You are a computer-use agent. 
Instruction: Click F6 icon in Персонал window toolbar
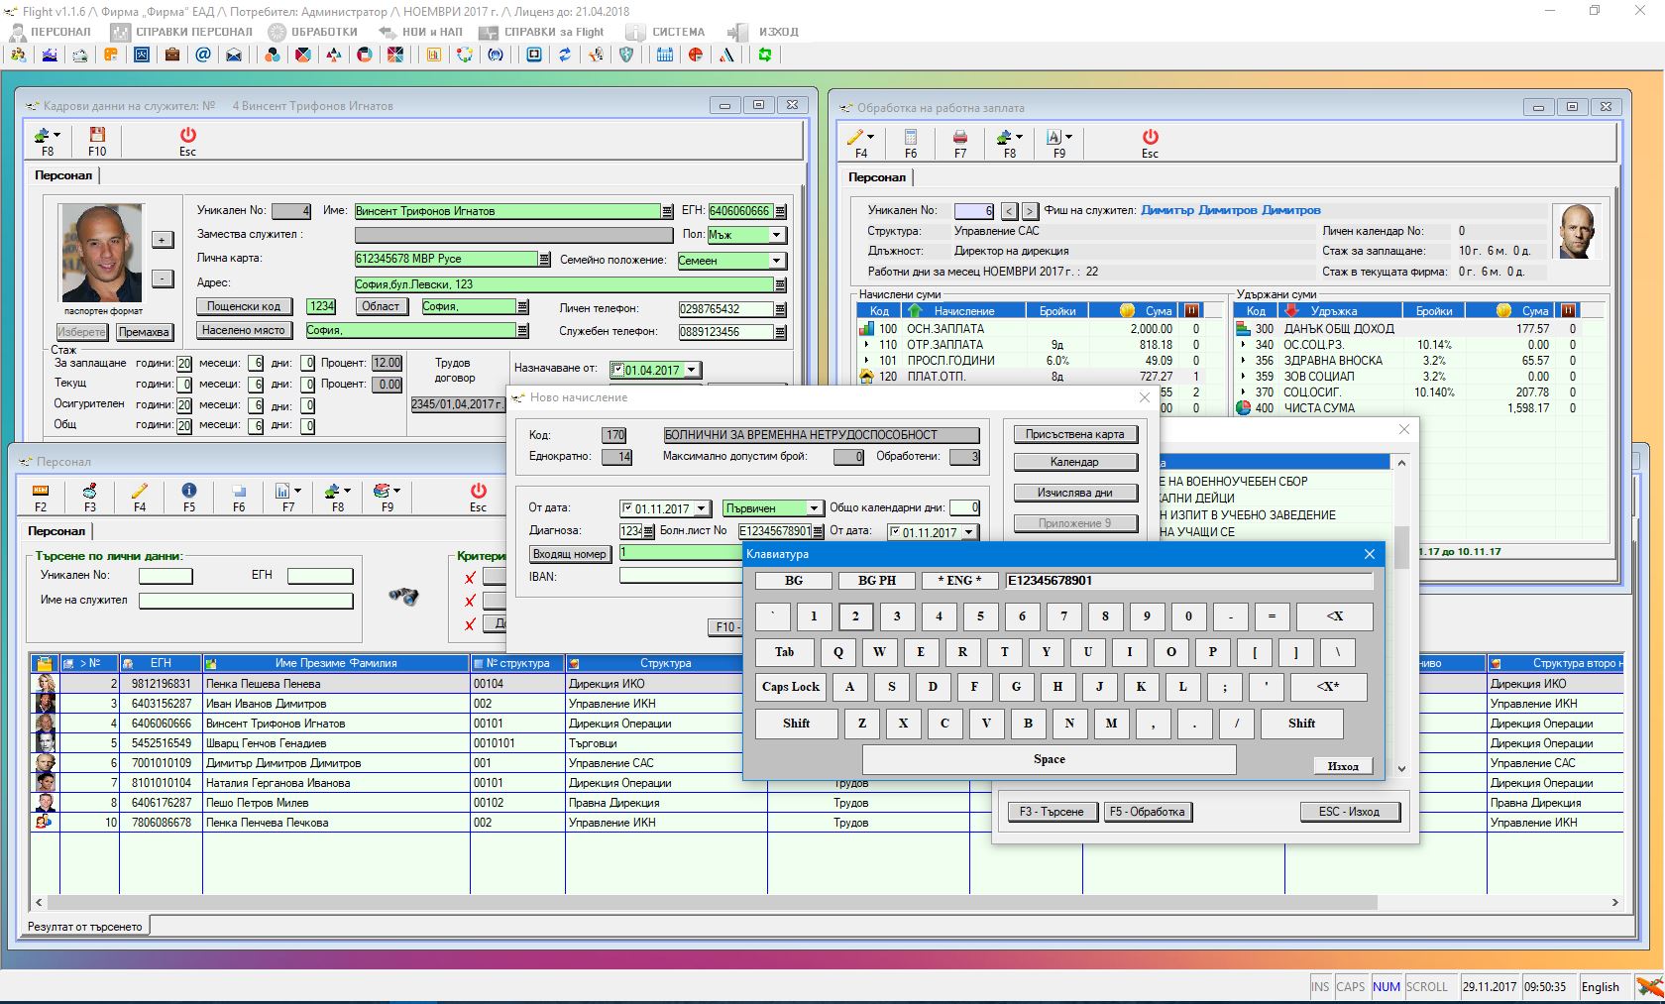click(239, 497)
